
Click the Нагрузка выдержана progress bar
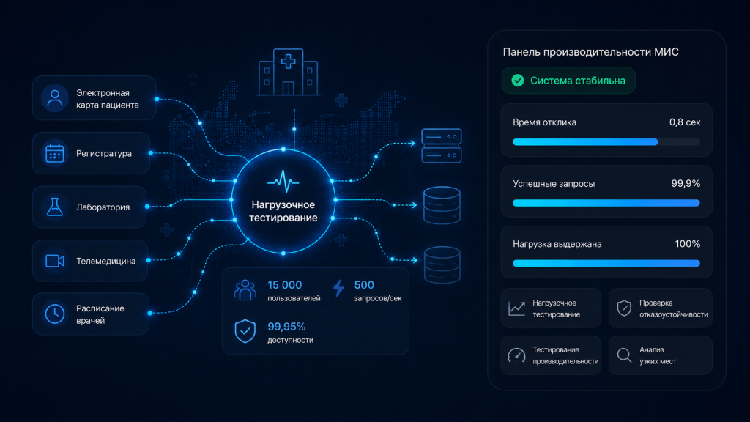606,263
